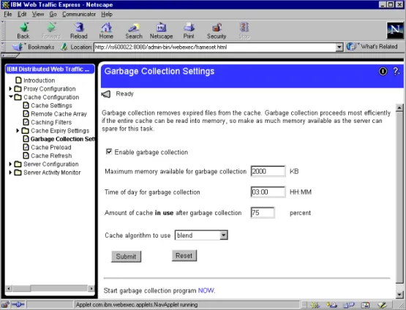Click the Submit button

(x=126, y=257)
